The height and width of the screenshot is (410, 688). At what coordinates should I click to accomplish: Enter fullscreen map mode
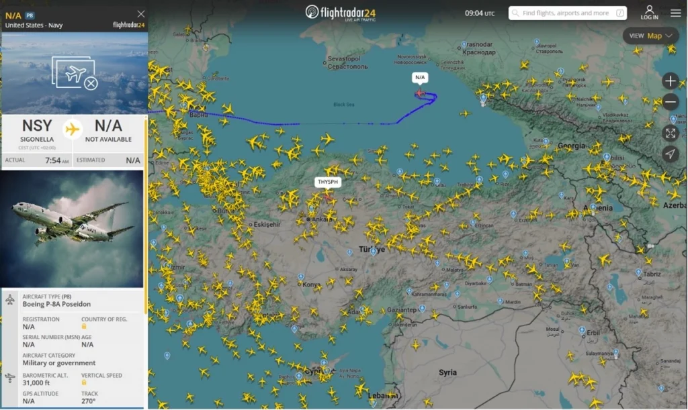click(670, 132)
